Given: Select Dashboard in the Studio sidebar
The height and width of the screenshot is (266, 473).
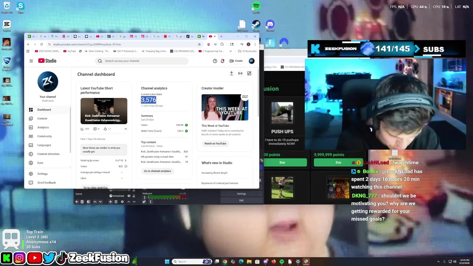Looking at the screenshot, I should point(48,110).
